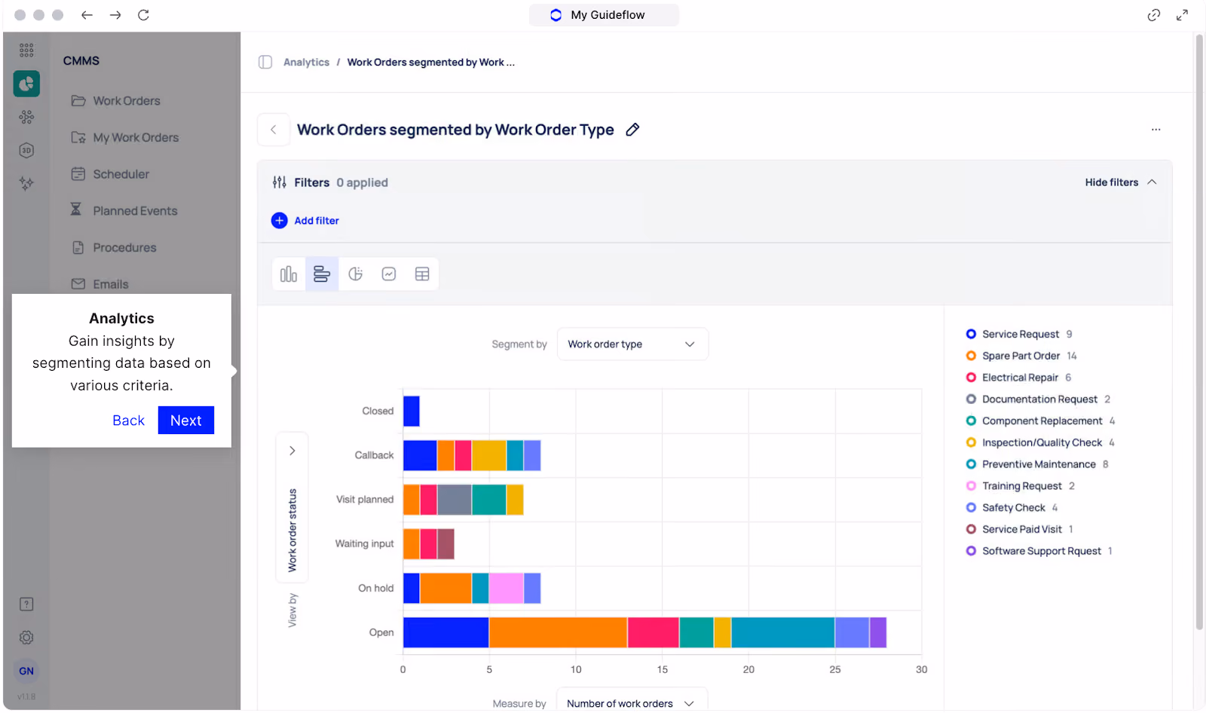Click the filter sliders icon
Image resolution: width=1206 pixels, height=713 pixels.
(280, 182)
